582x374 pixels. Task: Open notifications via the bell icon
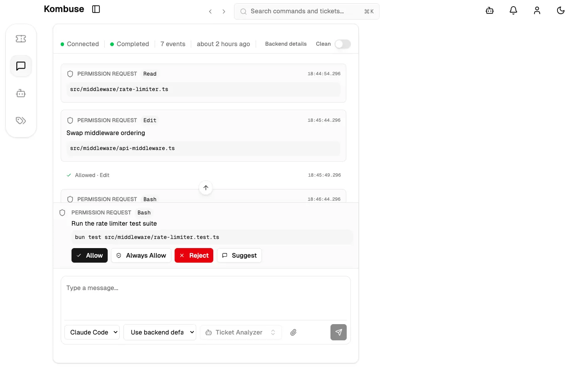click(x=513, y=10)
